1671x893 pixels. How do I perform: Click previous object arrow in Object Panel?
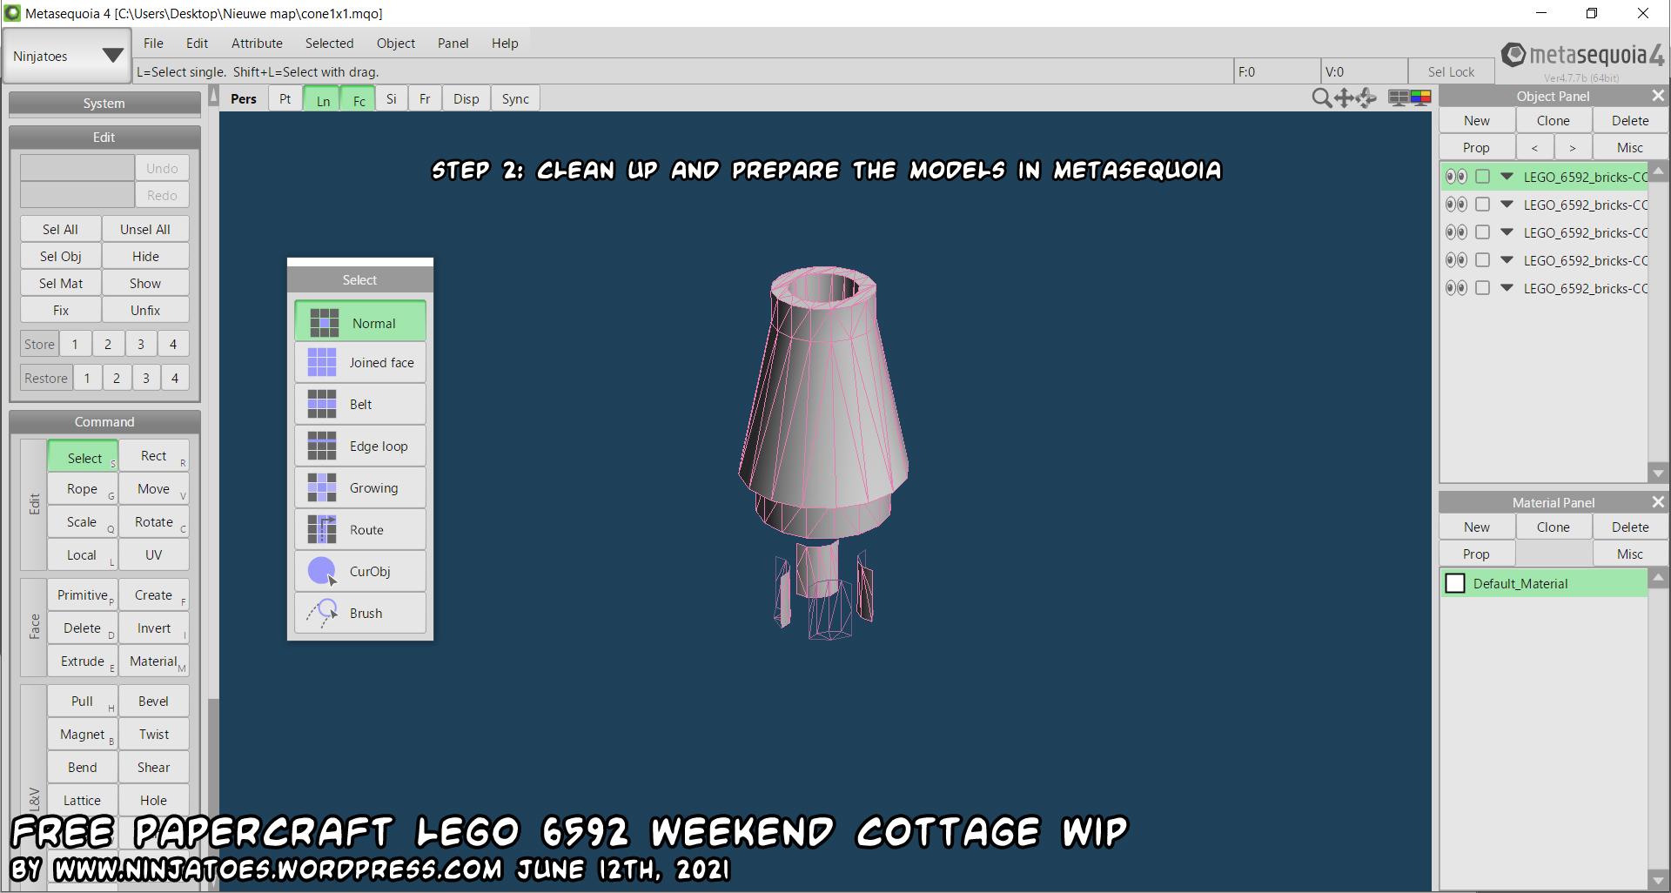coord(1534,148)
